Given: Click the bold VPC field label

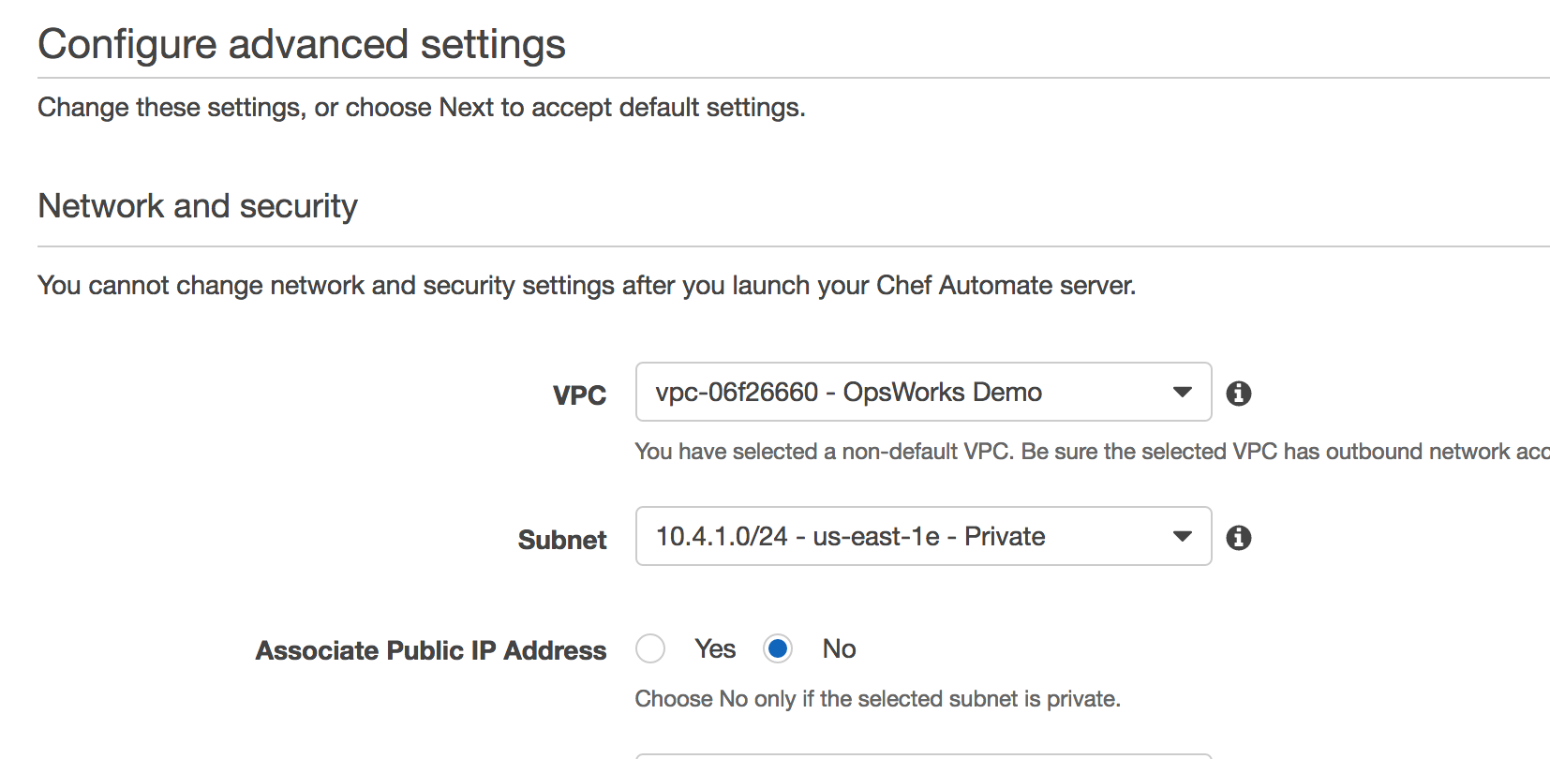Looking at the screenshot, I should (x=579, y=395).
